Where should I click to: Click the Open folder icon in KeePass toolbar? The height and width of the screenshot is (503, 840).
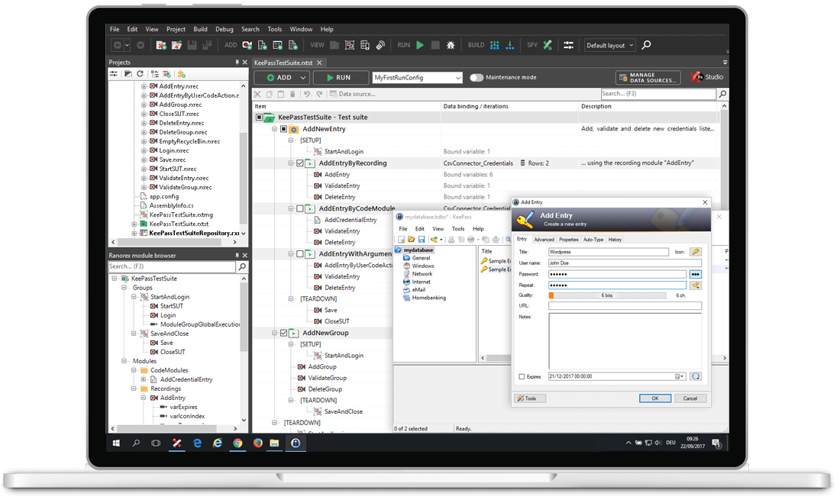[411, 240]
